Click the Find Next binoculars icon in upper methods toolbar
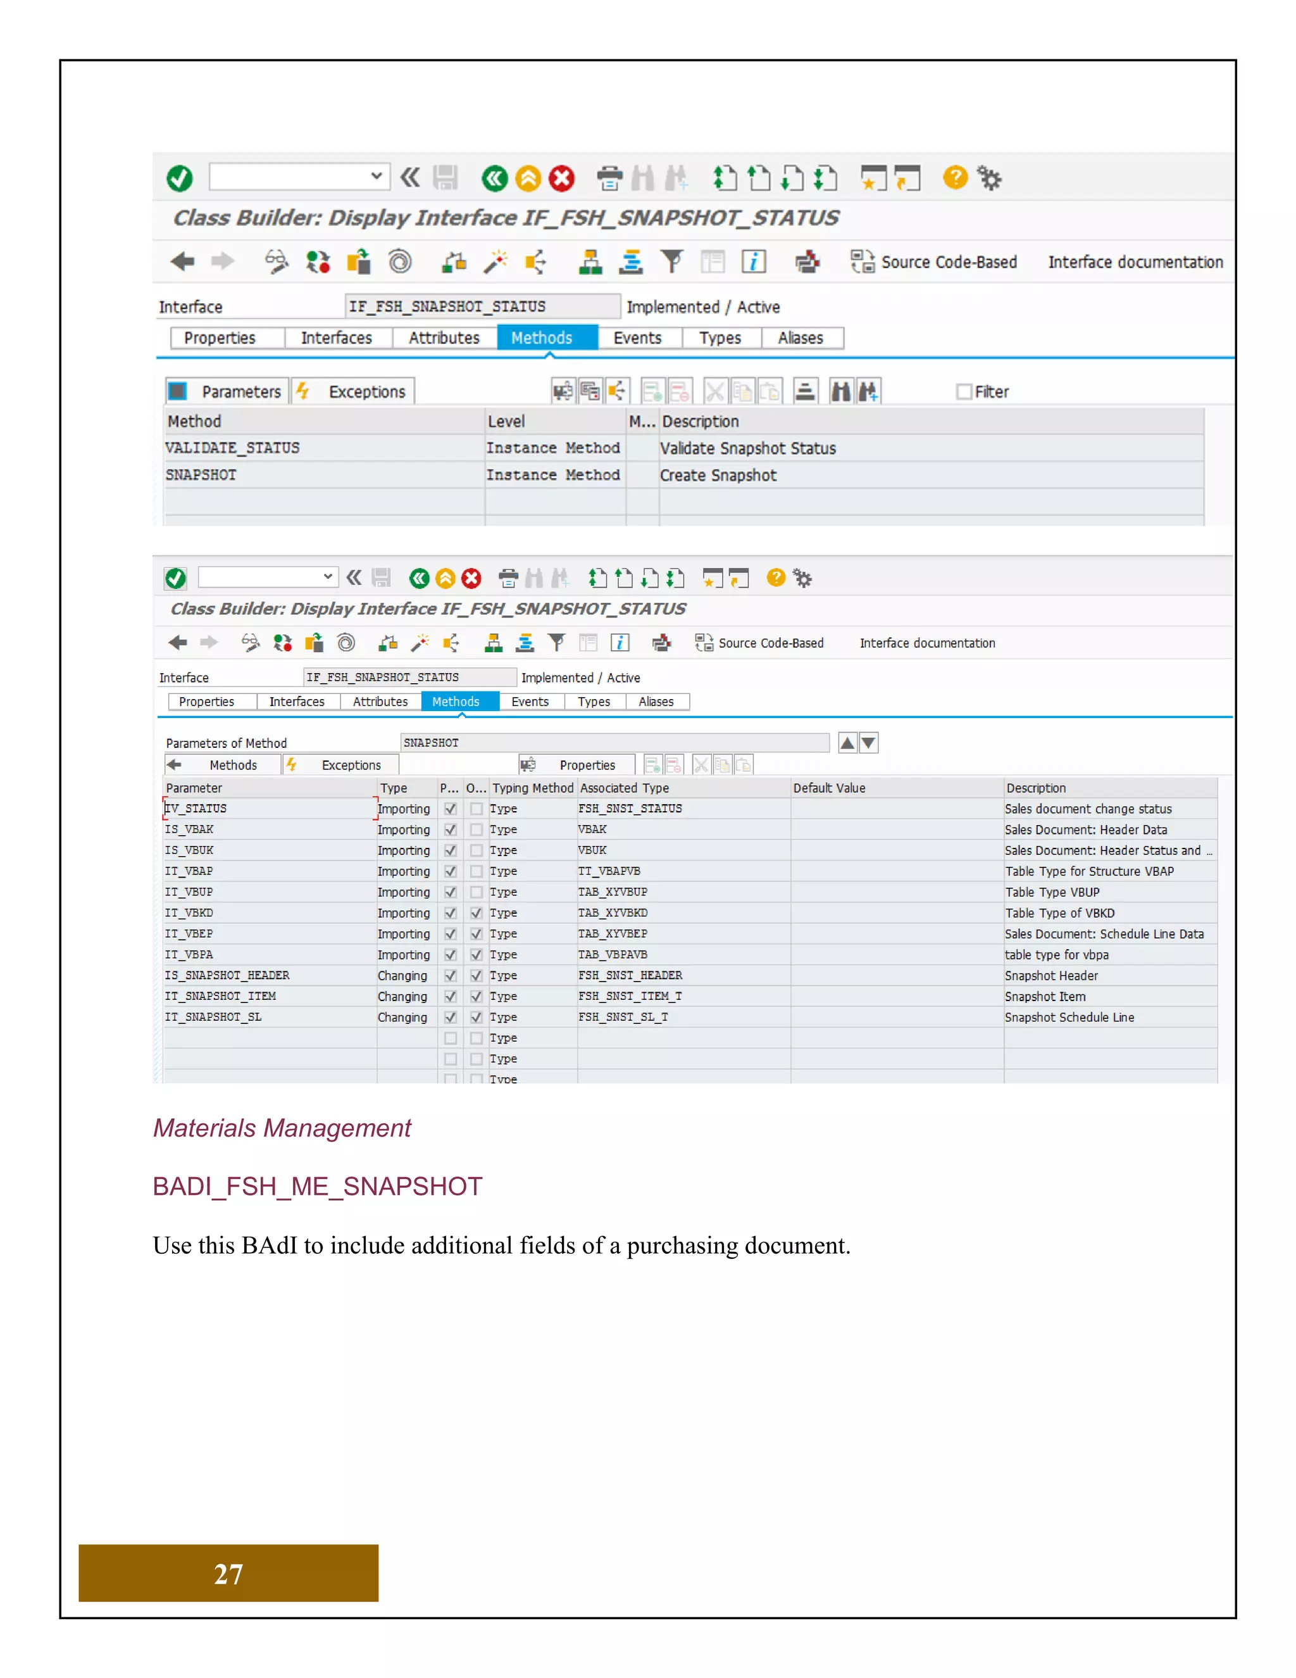 [868, 391]
